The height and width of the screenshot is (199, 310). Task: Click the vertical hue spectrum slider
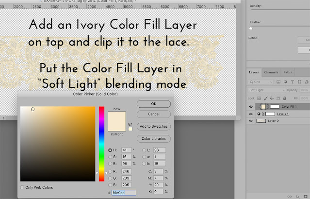(101, 144)
